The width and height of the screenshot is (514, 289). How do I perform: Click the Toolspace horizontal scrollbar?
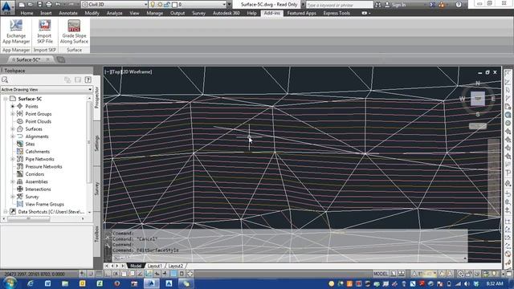[28, 218]
